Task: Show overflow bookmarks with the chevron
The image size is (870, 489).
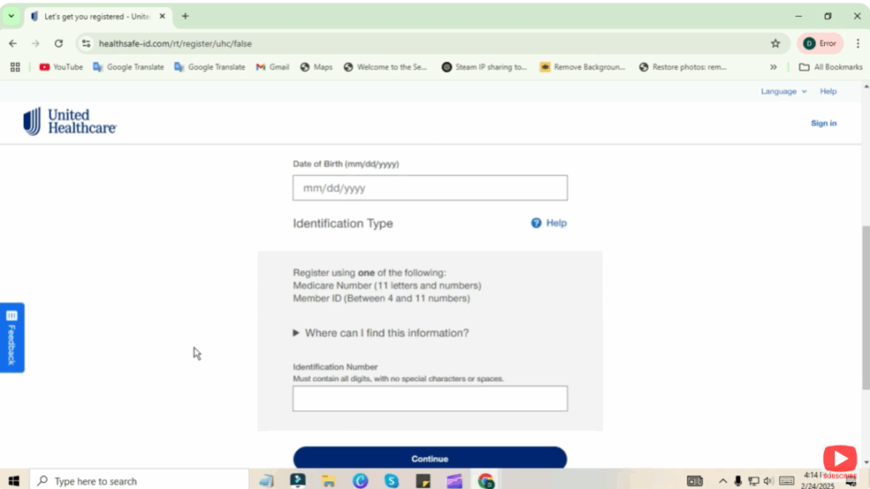Action: click(x=772, y=67)
